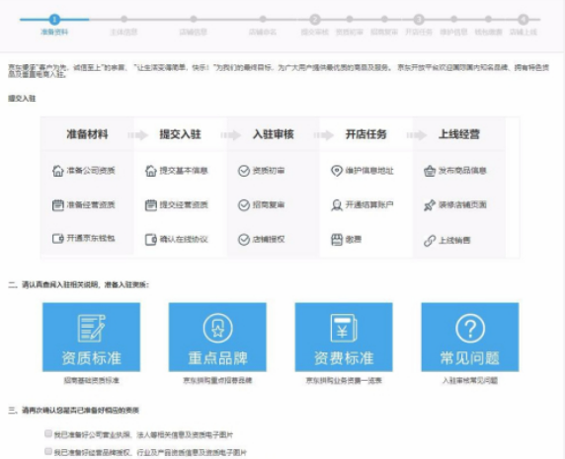Click the person icon beside 开通结算账户
Viewport: 565px width, 459px height.
(x=337, y=205)
